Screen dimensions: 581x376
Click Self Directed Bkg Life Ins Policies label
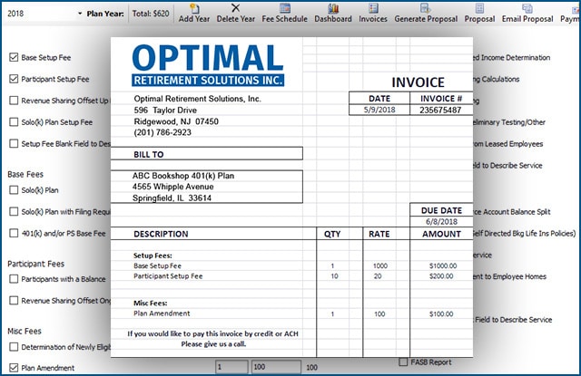[x=525, y=233]
